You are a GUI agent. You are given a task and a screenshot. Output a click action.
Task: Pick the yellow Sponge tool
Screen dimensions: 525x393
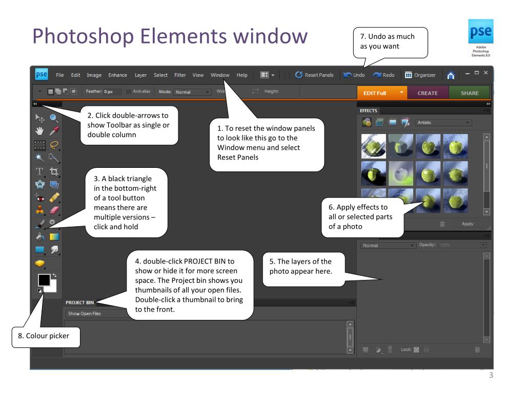39,264
